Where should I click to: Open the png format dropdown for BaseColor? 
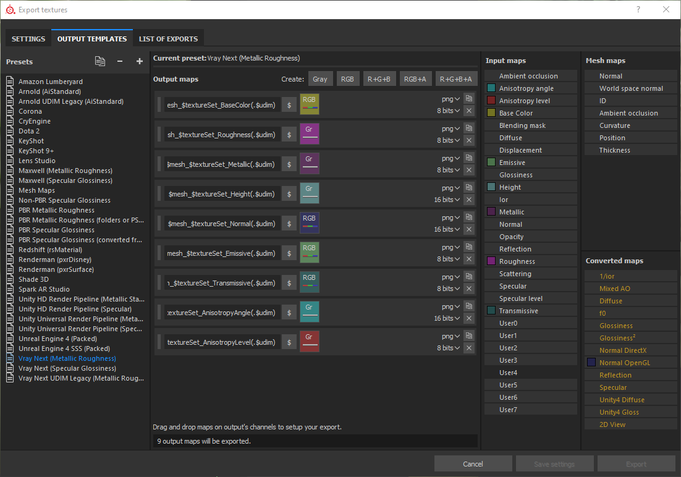pos(450,98)
